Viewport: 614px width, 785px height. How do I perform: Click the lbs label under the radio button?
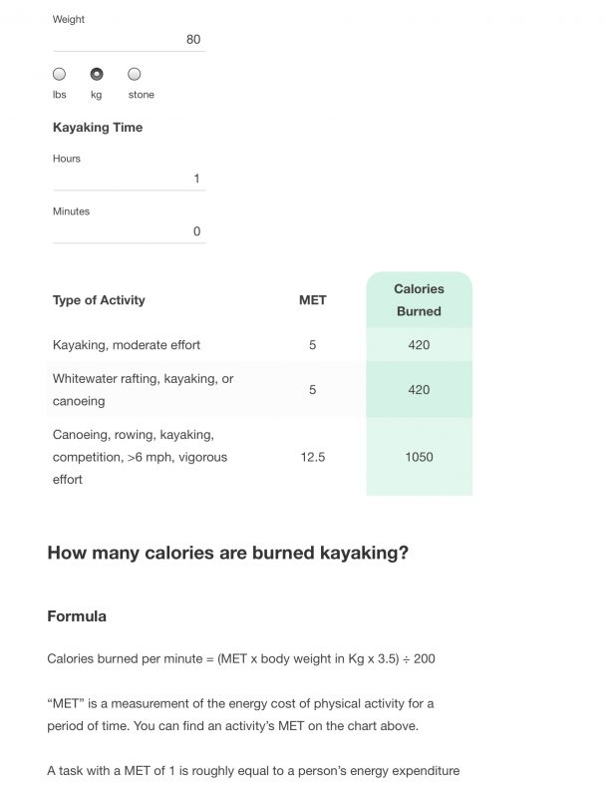pos(60,95)
